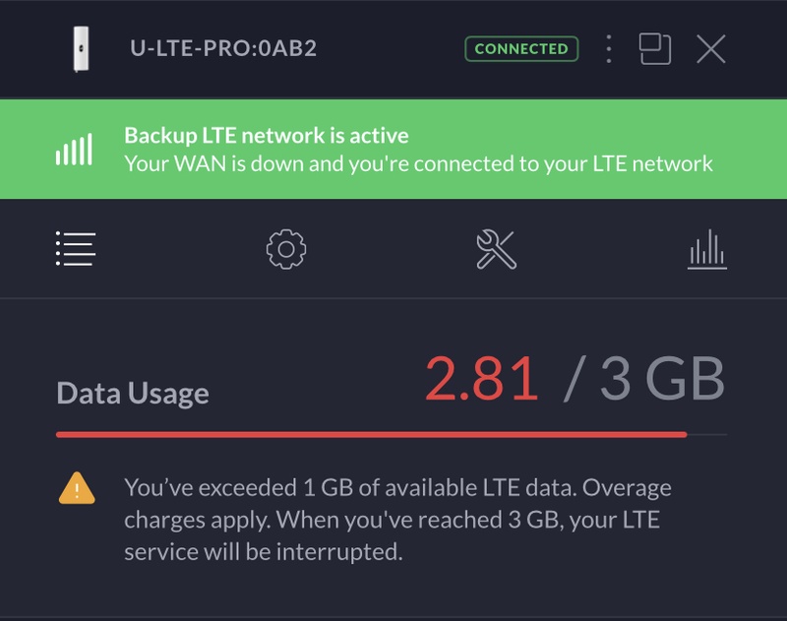Click the overage charges warning text
787x621 pixels.
click(397, 519)
